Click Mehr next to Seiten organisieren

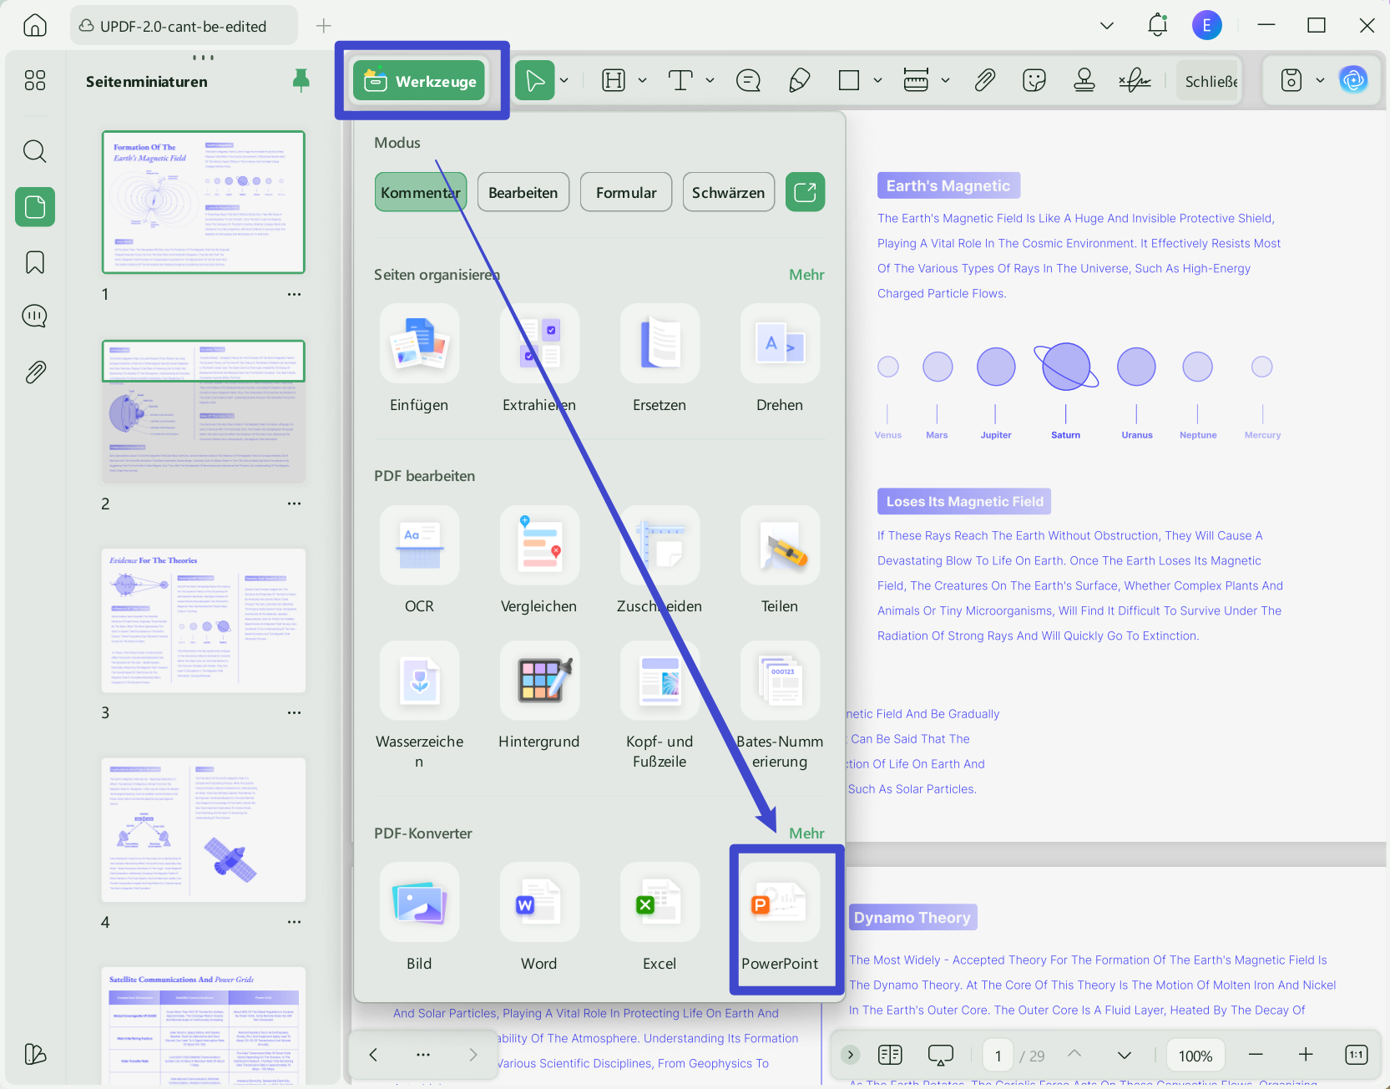pos(806,275)
